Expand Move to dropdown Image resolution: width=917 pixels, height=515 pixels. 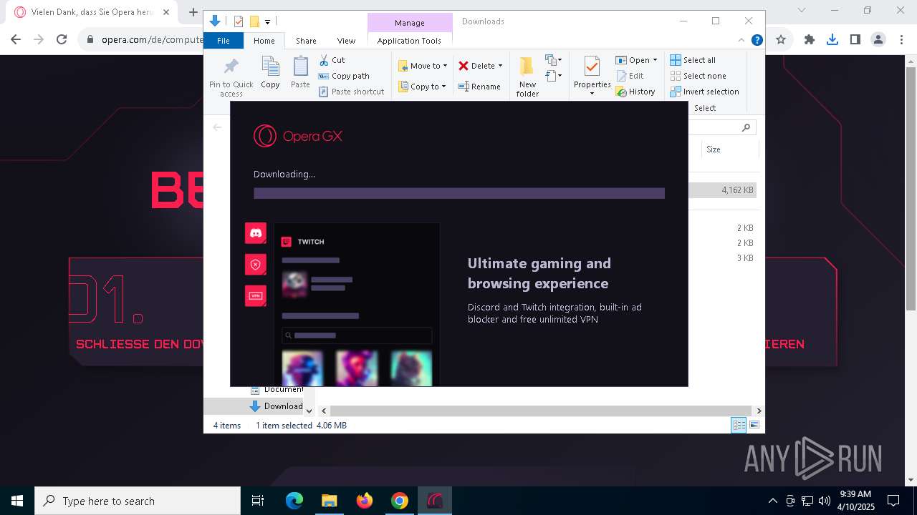[445, 66]
